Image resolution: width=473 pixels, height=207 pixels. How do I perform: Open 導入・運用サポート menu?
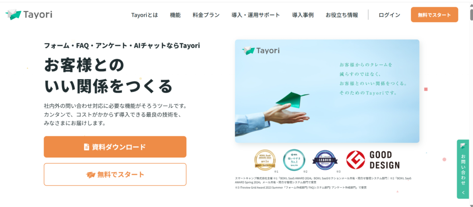point(256,15)
